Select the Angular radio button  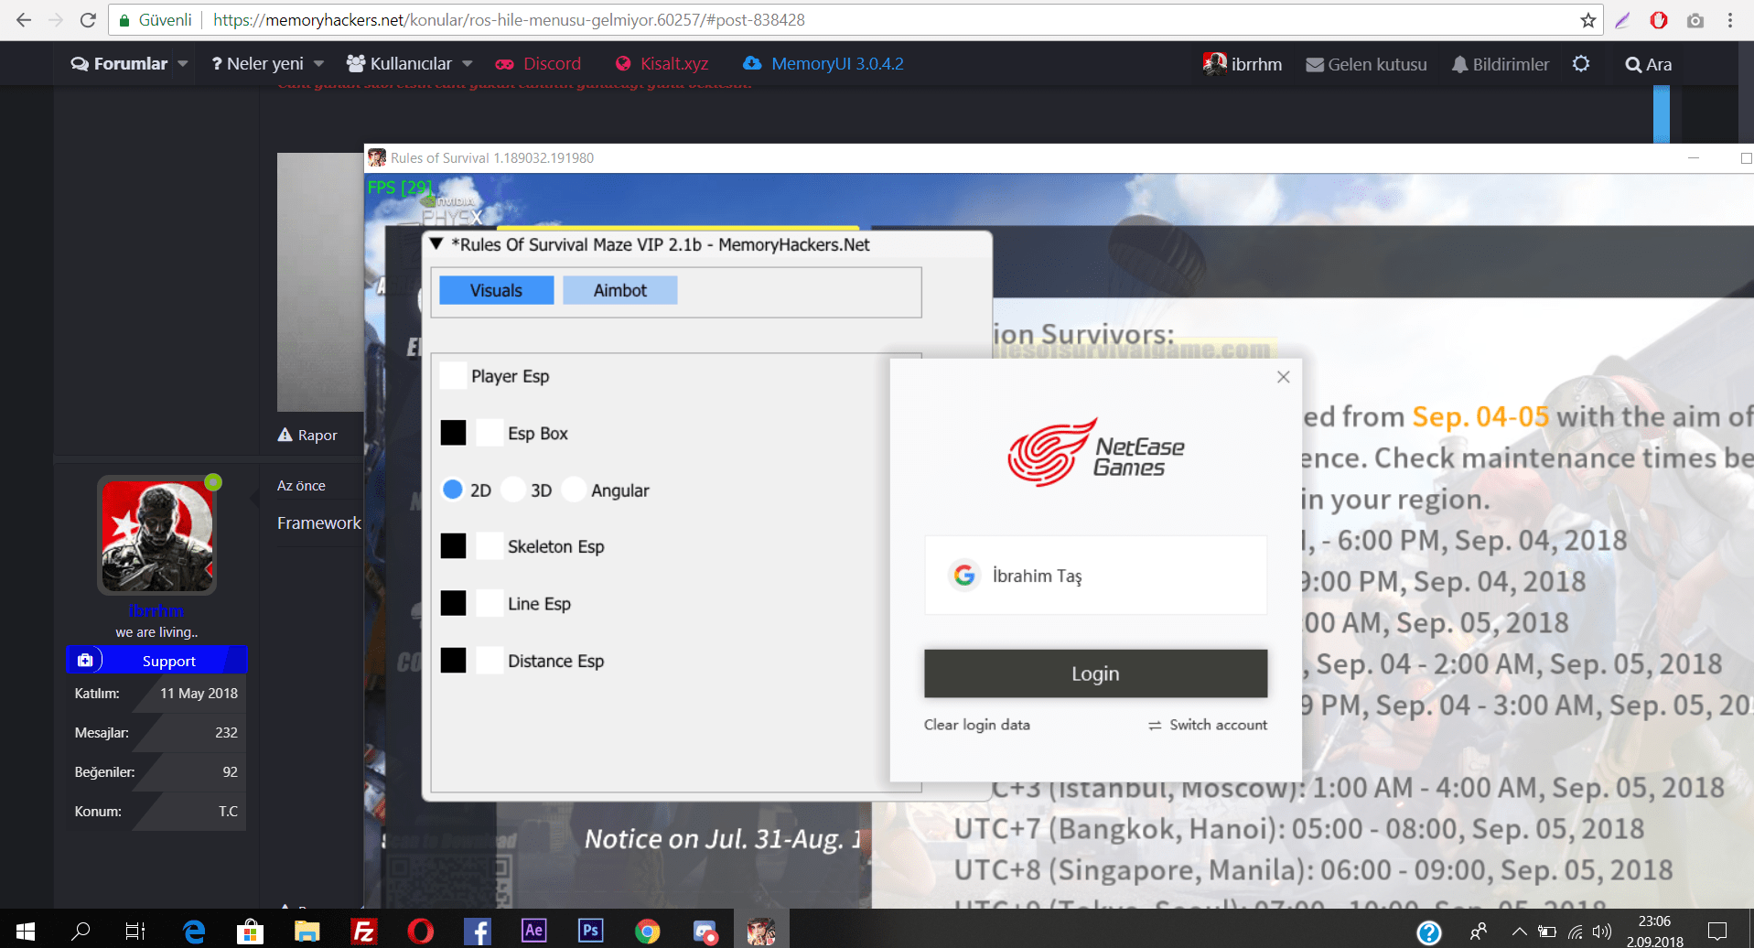(x=574, y=490)
